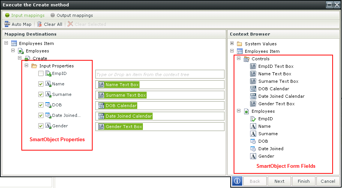
Task: Click the Employees Item view icon in Context Browser
Action: coord(240,51)
